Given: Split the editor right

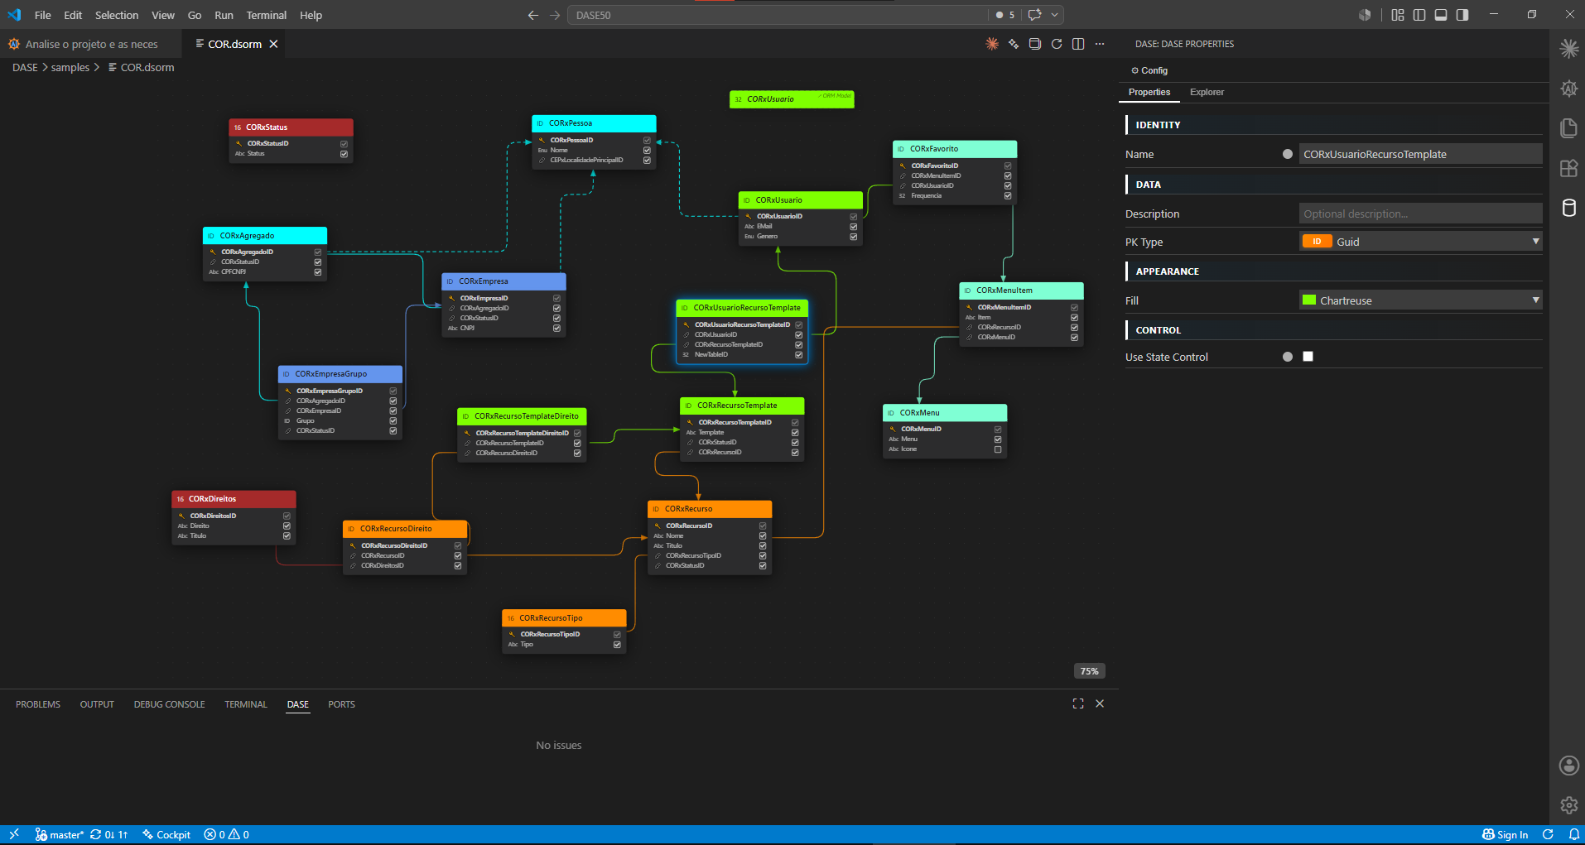Looking at the screenshot, I should coord(1078,44).
